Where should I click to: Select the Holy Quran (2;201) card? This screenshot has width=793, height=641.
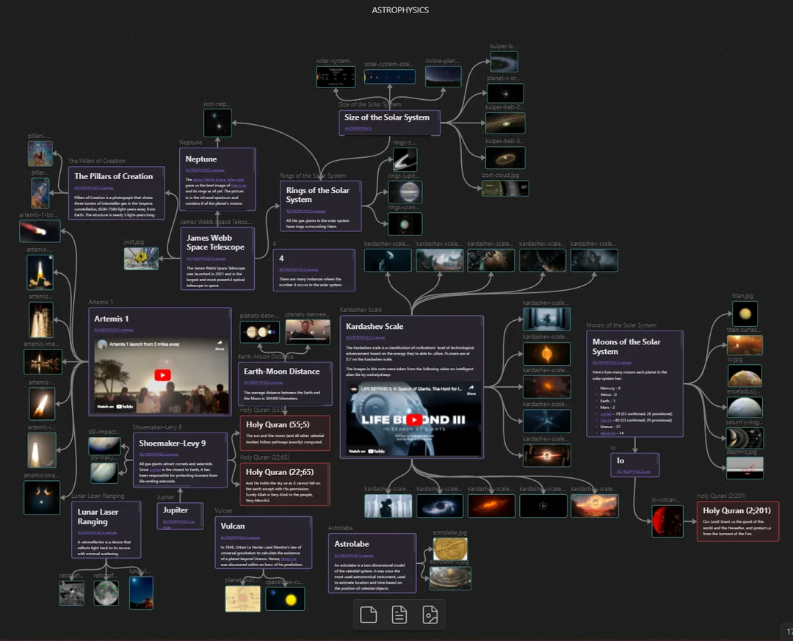737,521
